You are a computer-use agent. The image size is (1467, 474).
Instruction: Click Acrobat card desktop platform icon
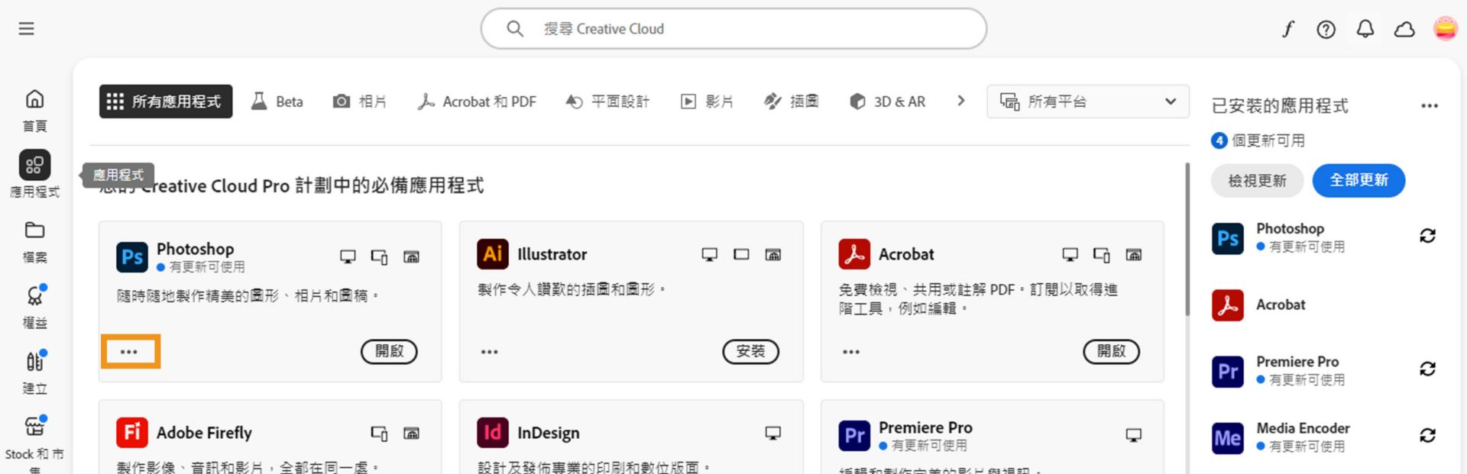tap(1070, 255)
